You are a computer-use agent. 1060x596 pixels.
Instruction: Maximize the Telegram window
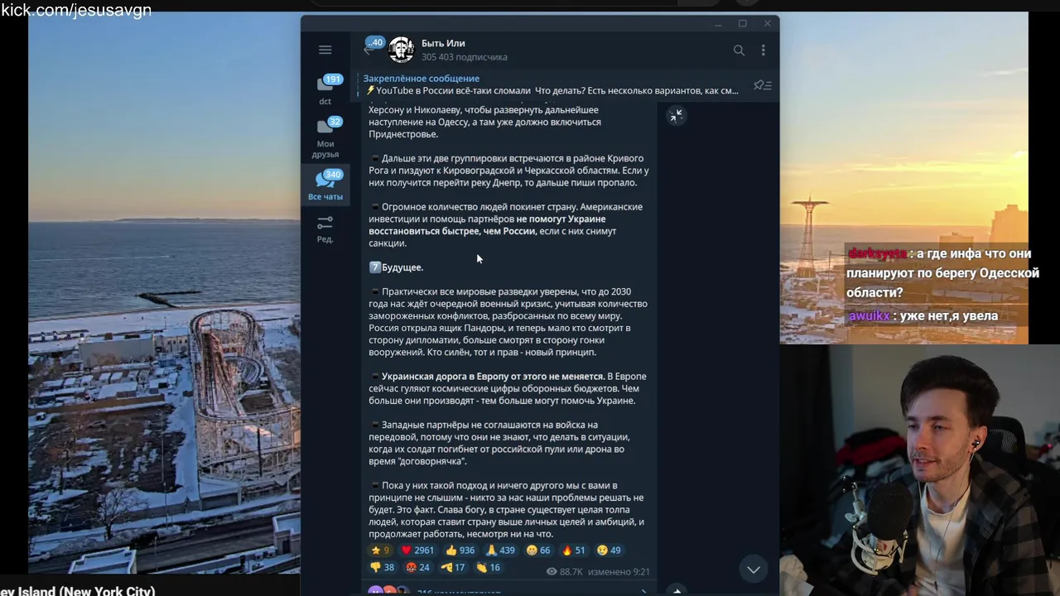pos(743,23)
